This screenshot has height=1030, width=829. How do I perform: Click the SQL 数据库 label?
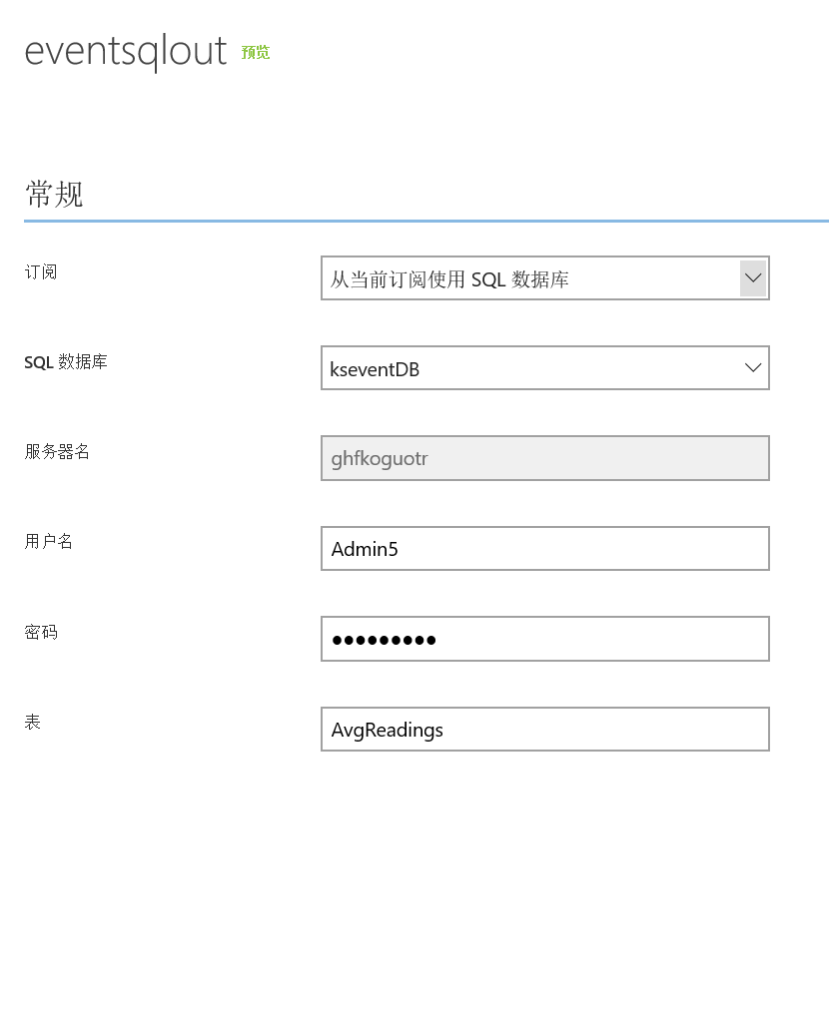(66, 361)
